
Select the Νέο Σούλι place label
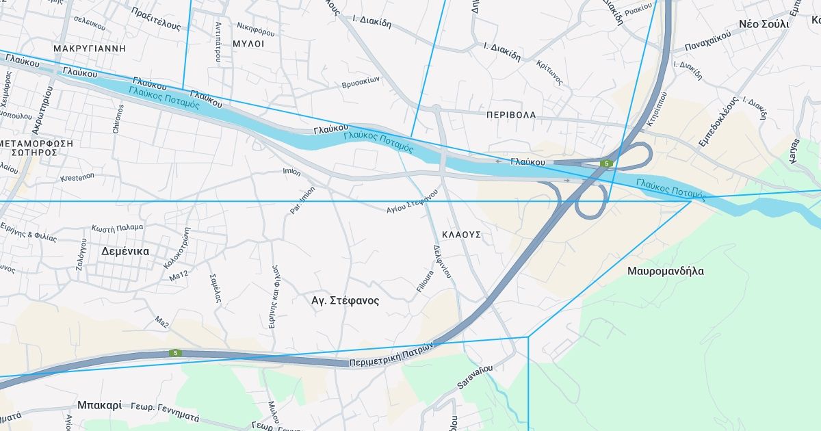(764, 24)
